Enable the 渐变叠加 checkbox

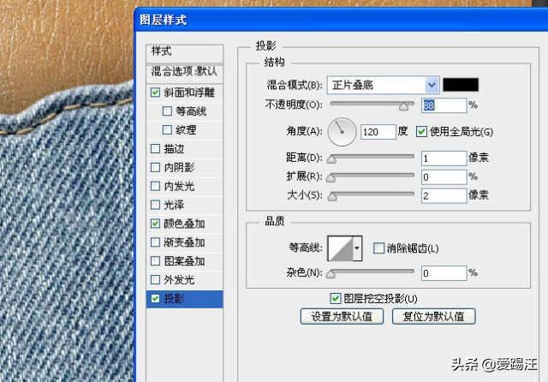coord(155,242)
